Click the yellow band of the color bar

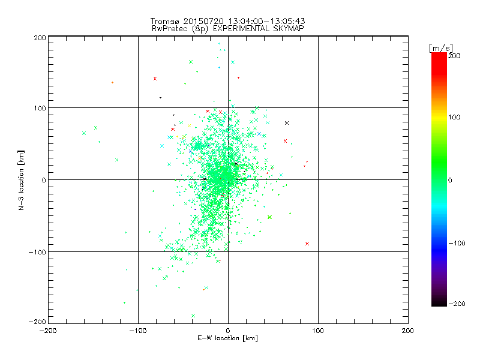[439, 117]
